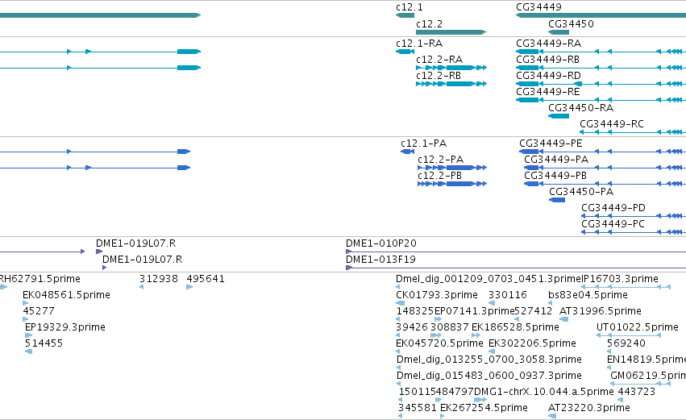686x420 pixels.
Task: Select the DME1-010P20 clone feature
Action: pyautogui.click(x=516, y=252)
